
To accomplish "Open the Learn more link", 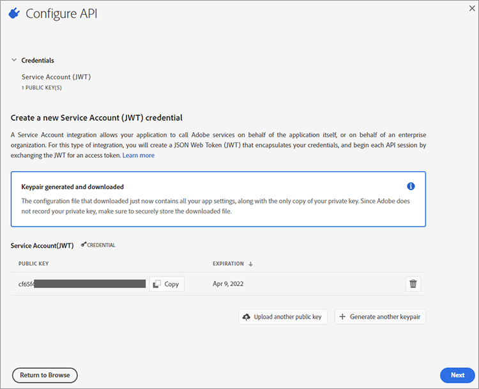I will tap(139, 155).
